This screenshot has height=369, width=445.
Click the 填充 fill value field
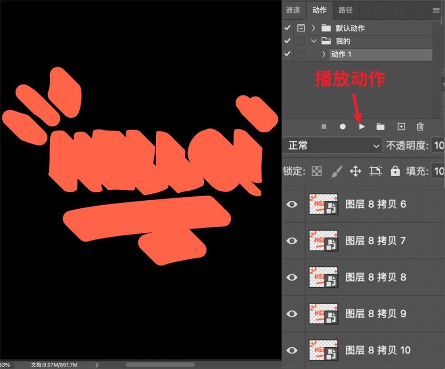pyautogui.click(x=437, y=171)
